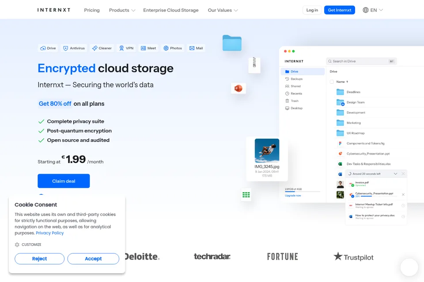Accept cookies
This screenshot has width=424, height=282.
93,259
